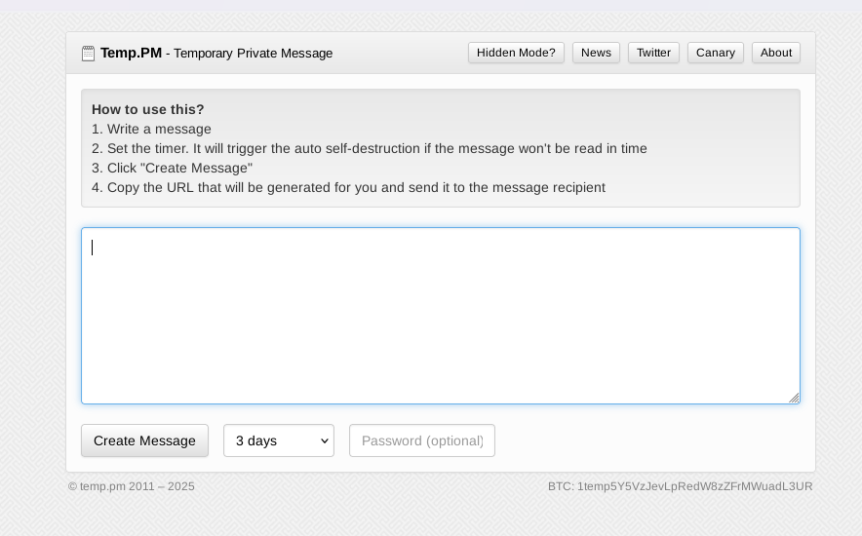Click the notepad icon beside Temp.PM

pos(88,54)
